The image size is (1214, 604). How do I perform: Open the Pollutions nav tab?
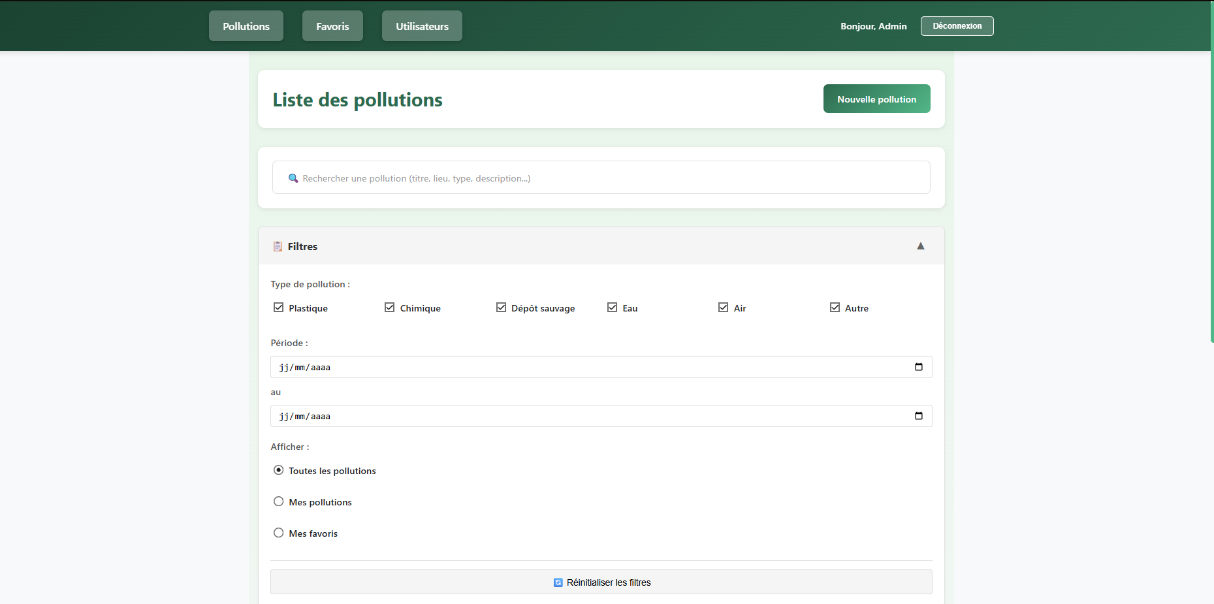tap(246, 26)
